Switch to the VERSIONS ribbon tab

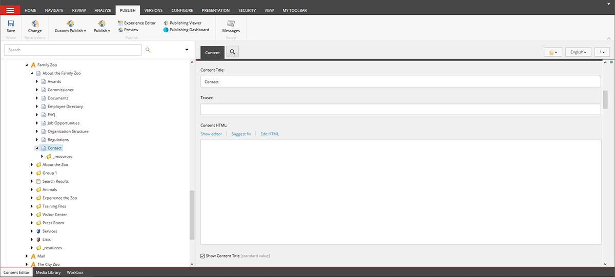pyautogui.click(x=154, y=10)
